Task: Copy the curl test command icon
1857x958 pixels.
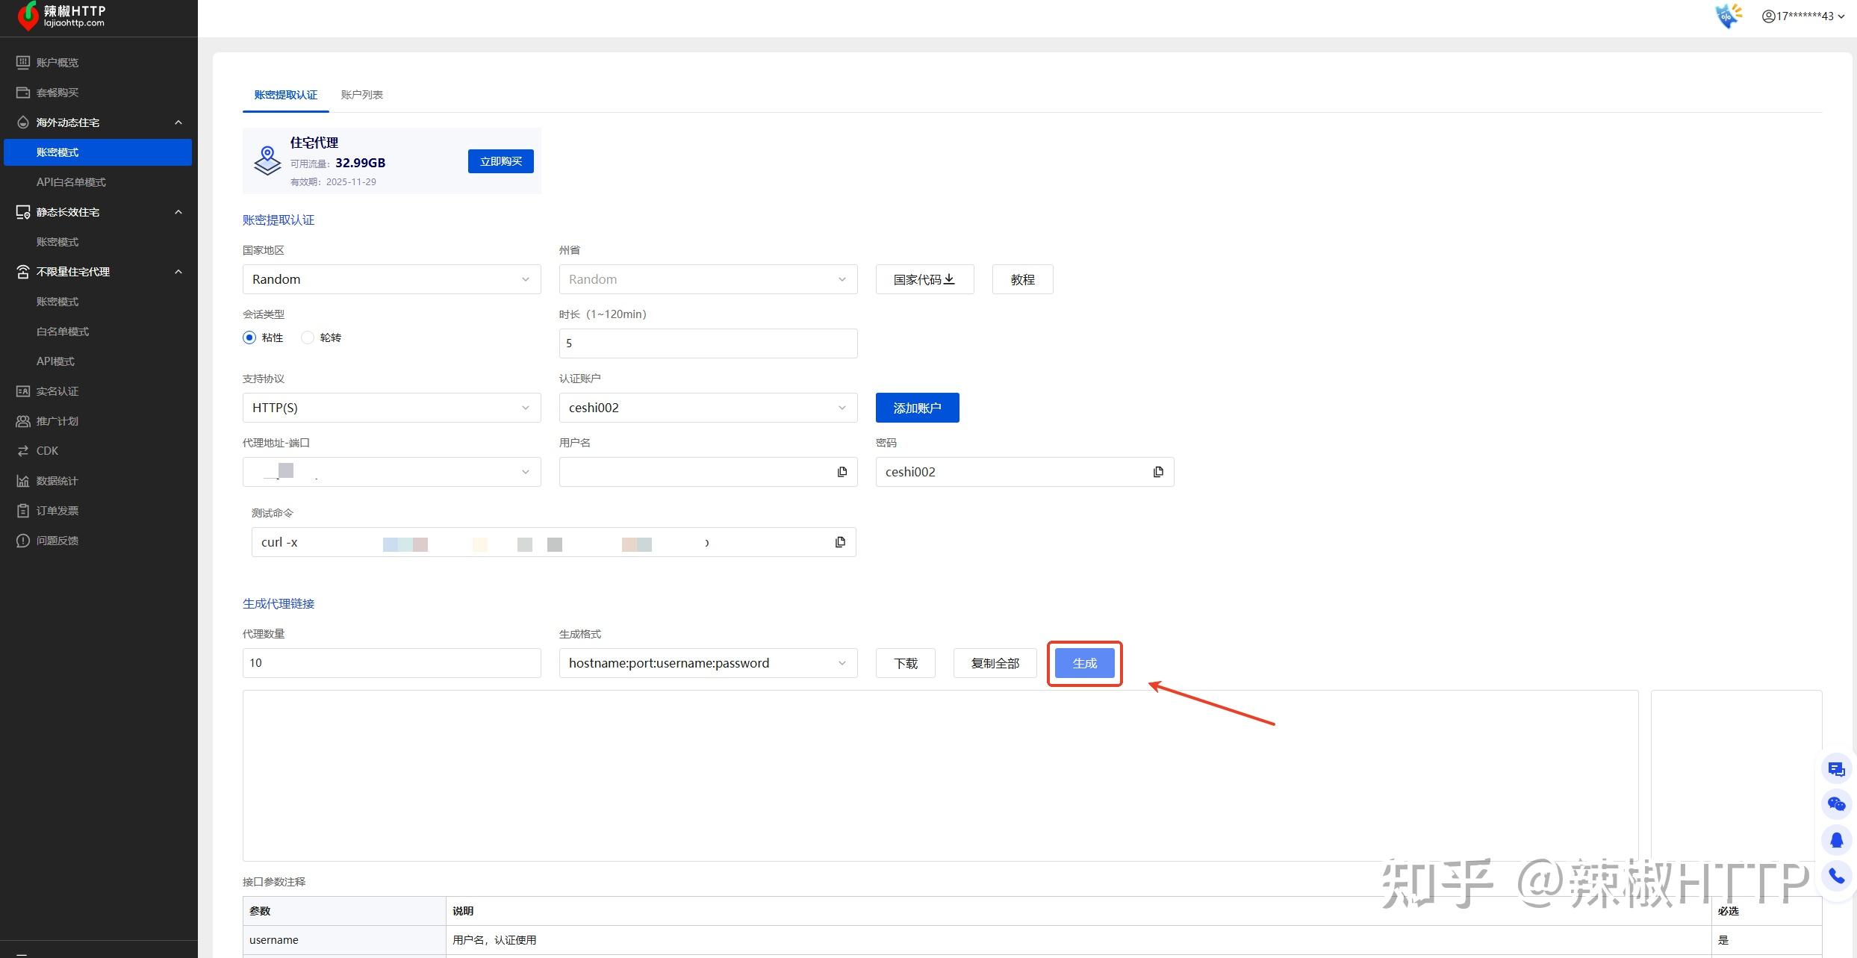Action: [840, 542]
